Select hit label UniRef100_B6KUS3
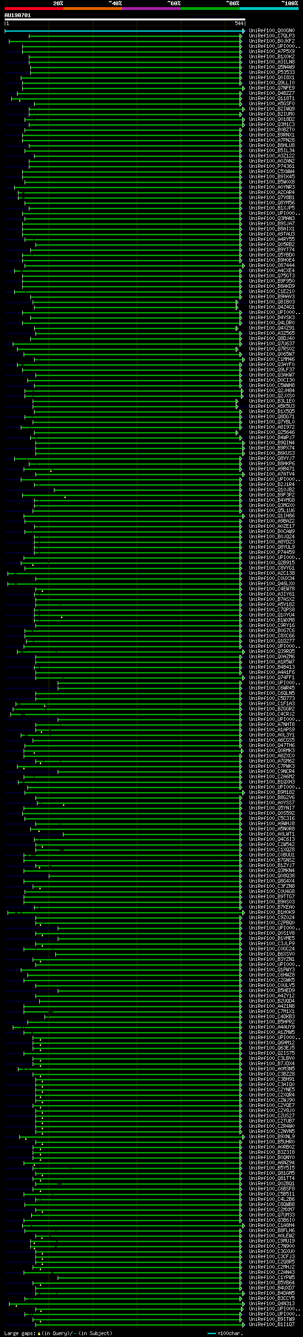 pyautogui.click(x=272, y=453)
